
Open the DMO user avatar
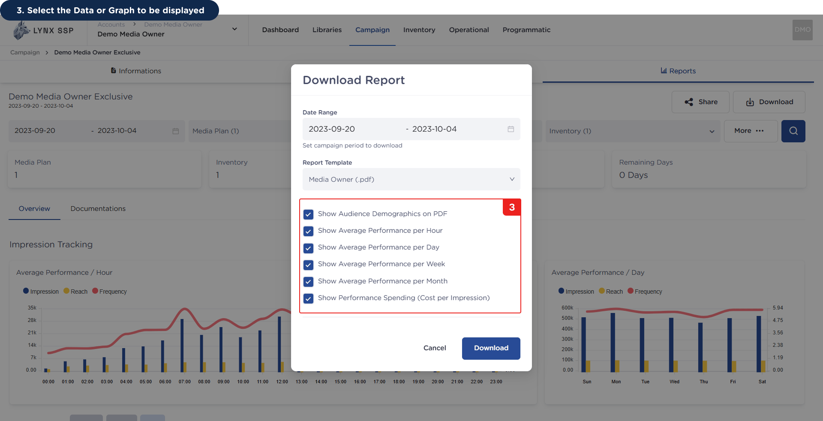point(802,30)
